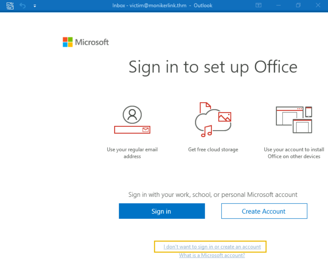This screenshot has height=269, width=328.
Task: Click 'I don't want to sign in' link
Action: (x=212, y=247)
